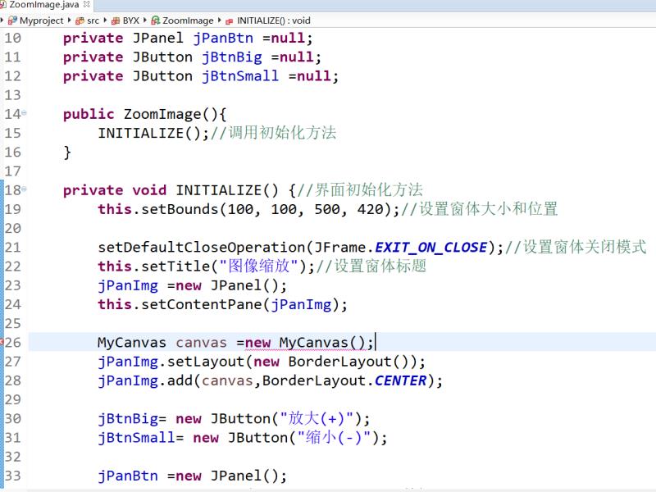Click setBounds on line 19
This screenshot has width=656, height=492.
point(180,209)
